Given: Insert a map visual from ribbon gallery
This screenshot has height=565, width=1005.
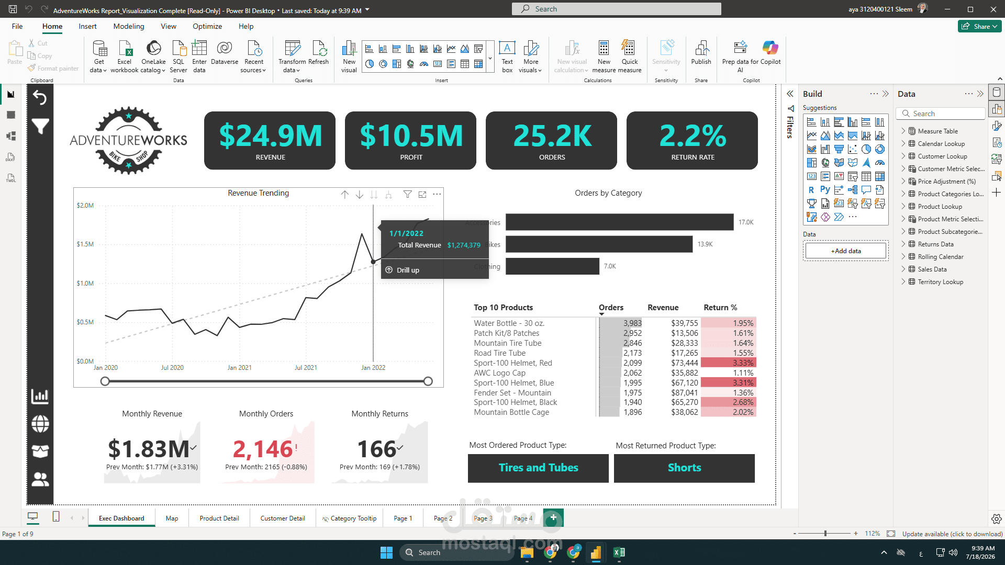Looking at the screenshot, I should (x=410, y=64).
